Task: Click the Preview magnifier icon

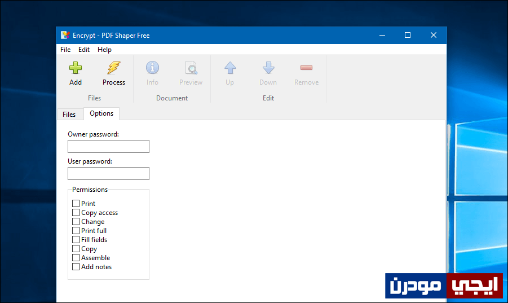Action: 191,68
